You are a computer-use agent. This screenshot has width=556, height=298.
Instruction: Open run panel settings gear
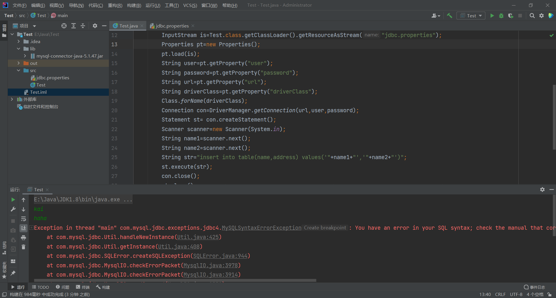tap(542, 190)
